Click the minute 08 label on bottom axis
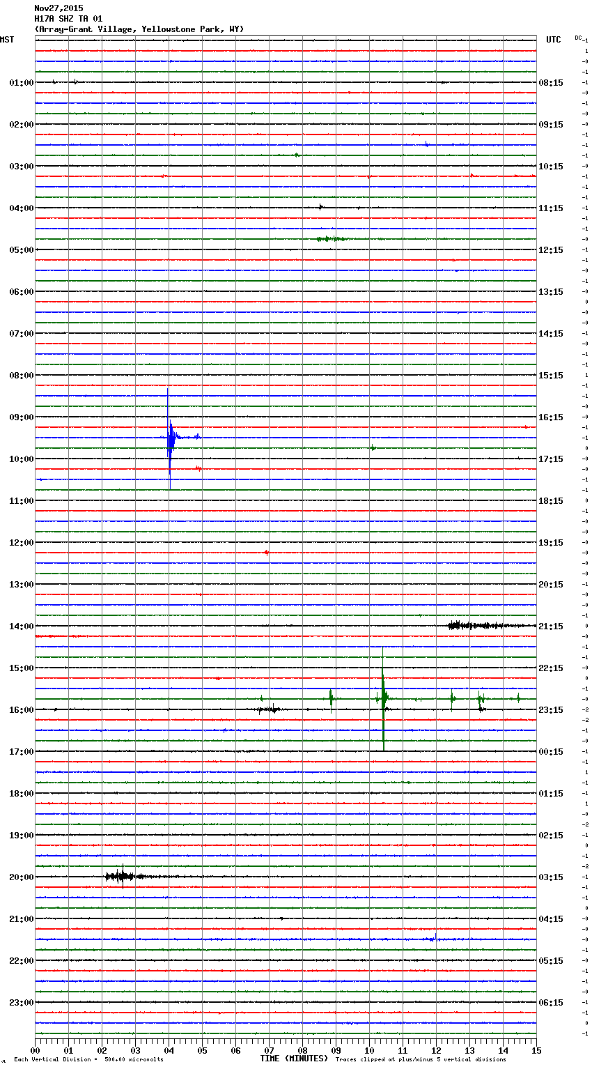Image resolution: width=592 pixels, height=1069 pixels. 302,1050
